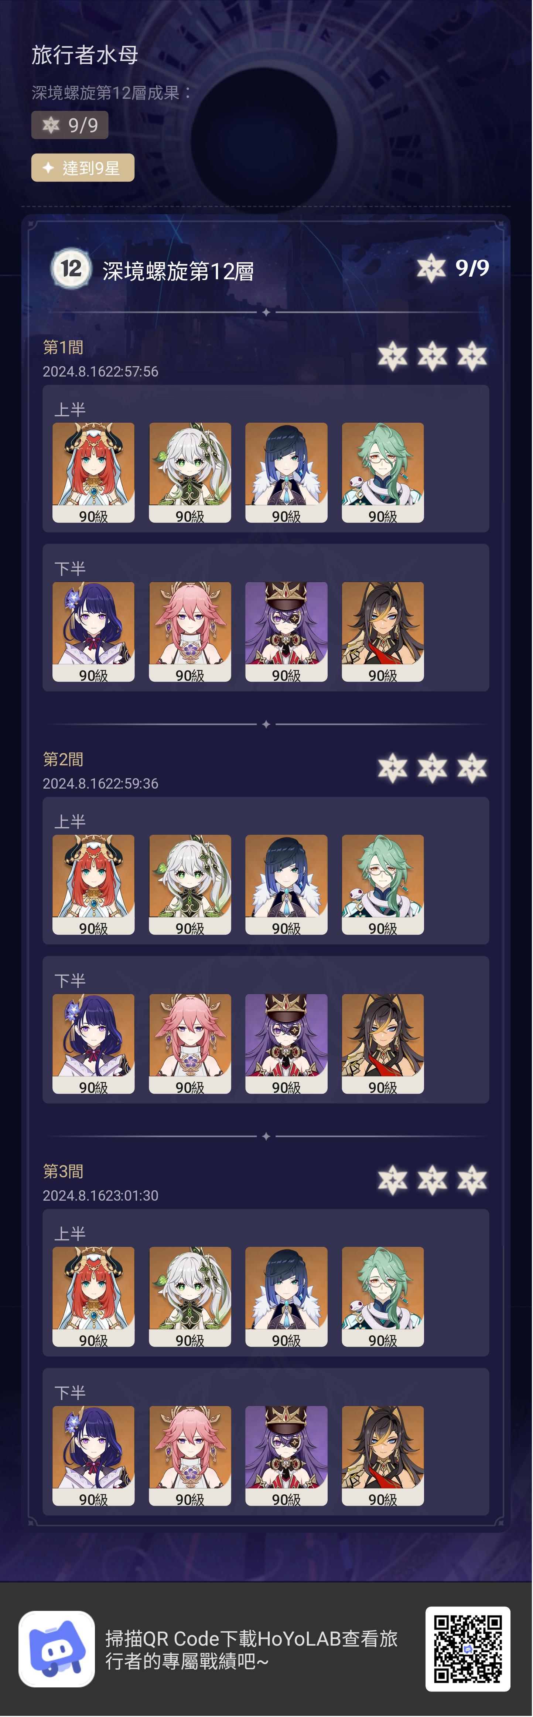Select the 達到9星 achievement badge

(x=82, y=167)
